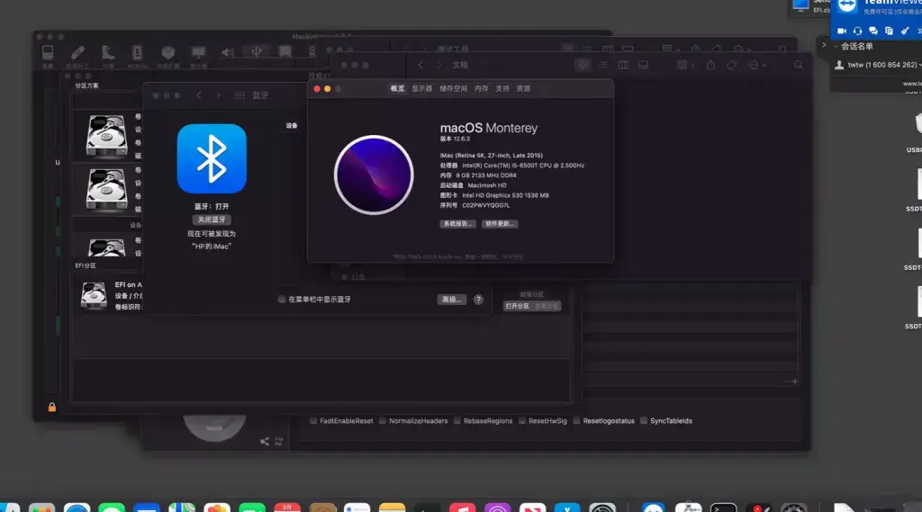Check the FadtEnableReset option
Image resolution: width=922 pixels, height=512 pixels.
point(313,421)
